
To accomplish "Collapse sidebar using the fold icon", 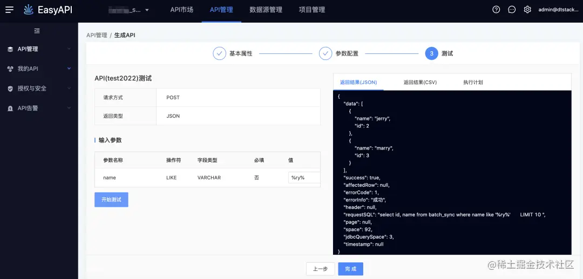I will [x=37, y=31].
